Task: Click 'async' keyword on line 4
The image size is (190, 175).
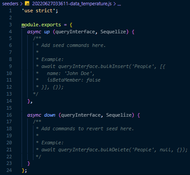Action: [x=34, y=32]
